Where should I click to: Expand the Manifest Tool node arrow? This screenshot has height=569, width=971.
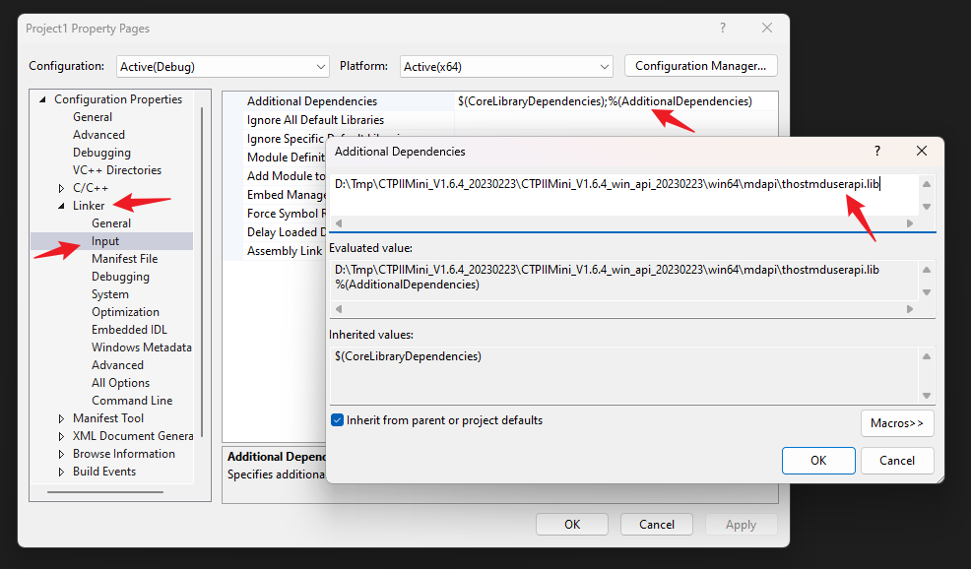[61, 418]
